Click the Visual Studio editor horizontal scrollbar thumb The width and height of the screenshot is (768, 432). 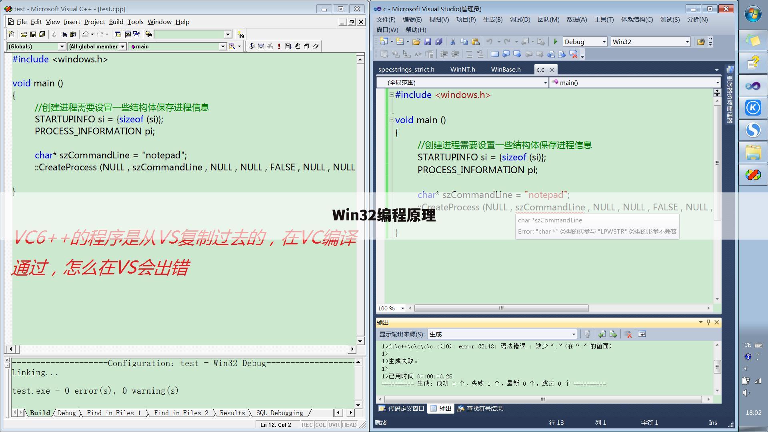point(501,308)
